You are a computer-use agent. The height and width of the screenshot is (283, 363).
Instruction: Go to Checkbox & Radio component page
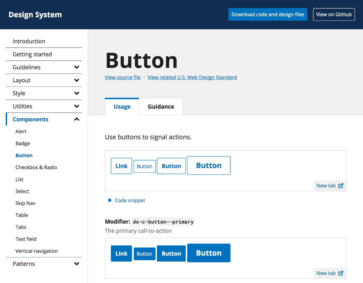36,167
